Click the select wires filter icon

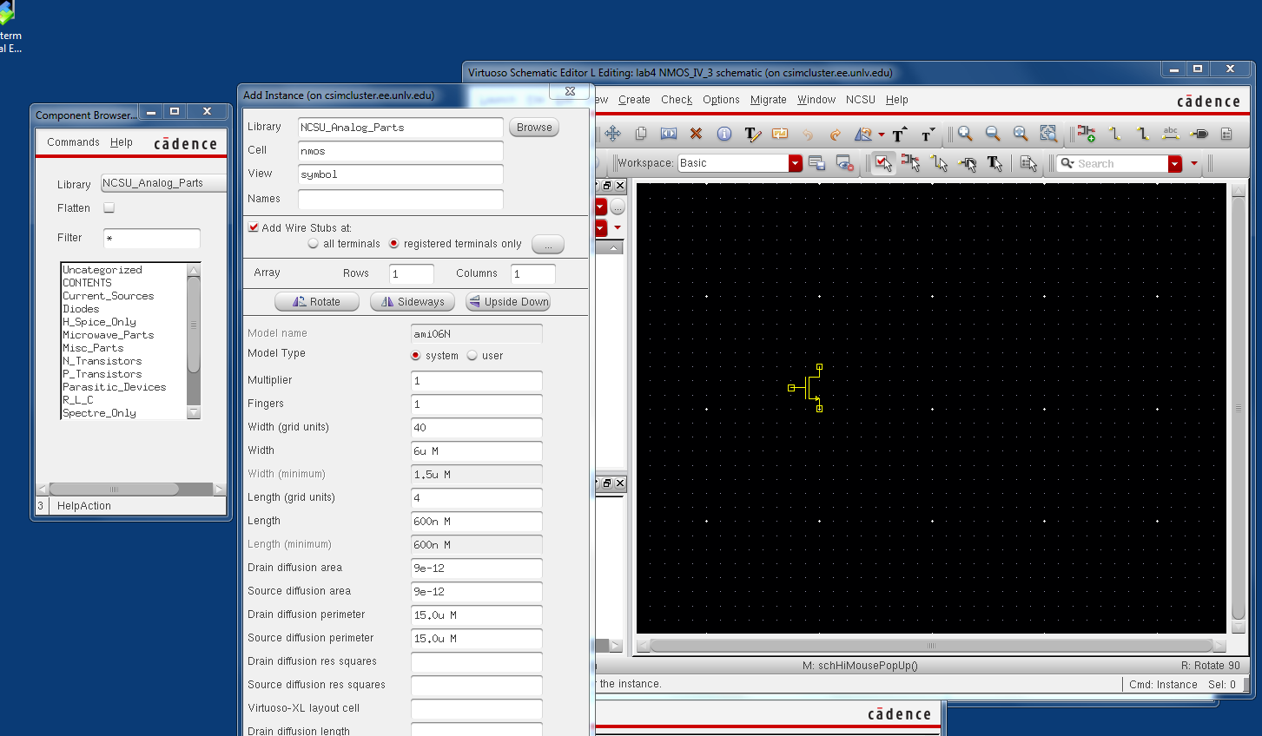[x=939, y=163]
